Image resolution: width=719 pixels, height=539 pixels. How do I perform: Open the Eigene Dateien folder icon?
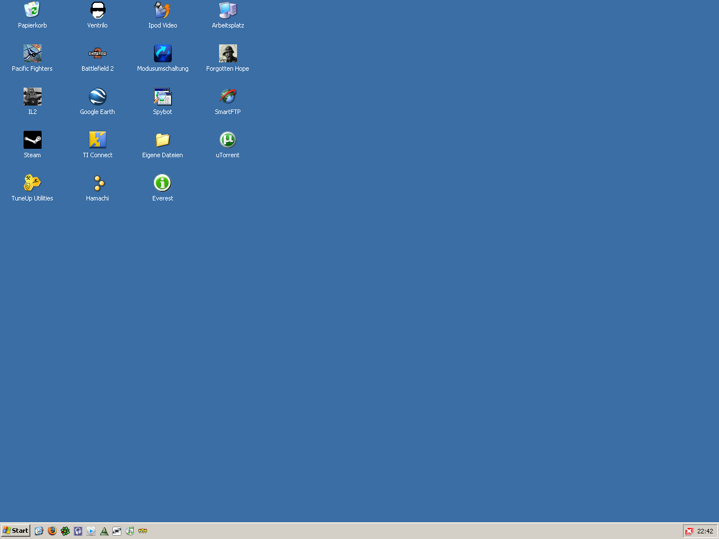[x=163, y=140]
